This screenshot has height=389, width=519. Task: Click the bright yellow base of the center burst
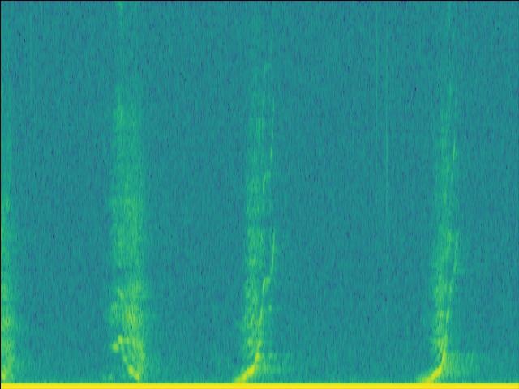click(247, 374)
